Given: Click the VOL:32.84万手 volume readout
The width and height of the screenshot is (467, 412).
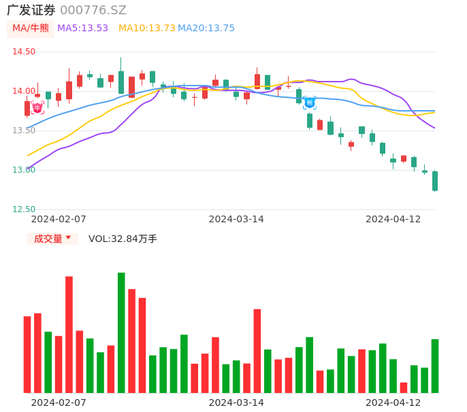Looking at the screenshot, I should pyautogui.click(x=123, y=239).
